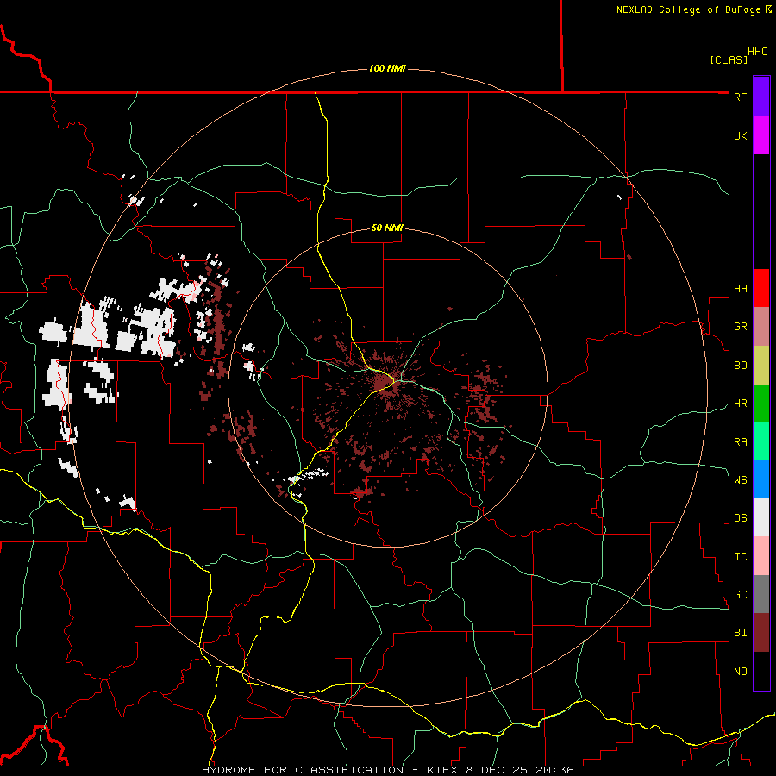Click the RA light-green legend swatch

[x=761, y=441]
